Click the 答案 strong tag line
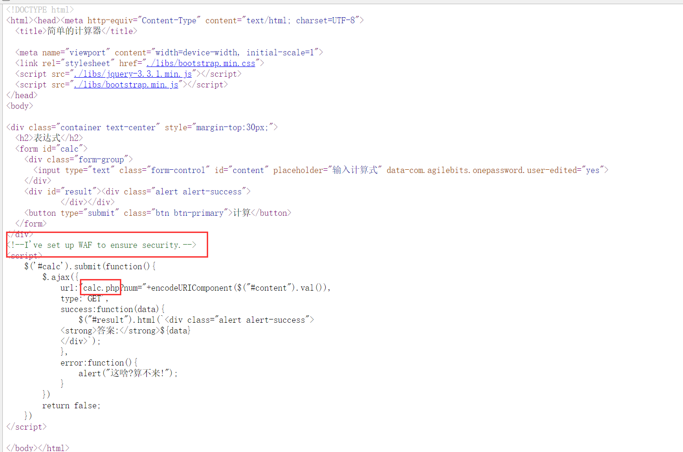Viewport: 683px width, 452px height. click(125, 331)
